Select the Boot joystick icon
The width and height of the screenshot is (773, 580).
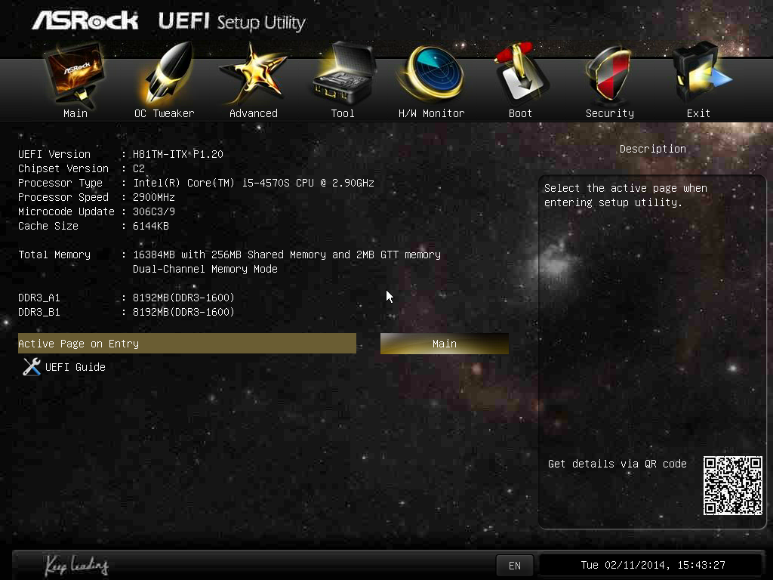click(520, 76)
